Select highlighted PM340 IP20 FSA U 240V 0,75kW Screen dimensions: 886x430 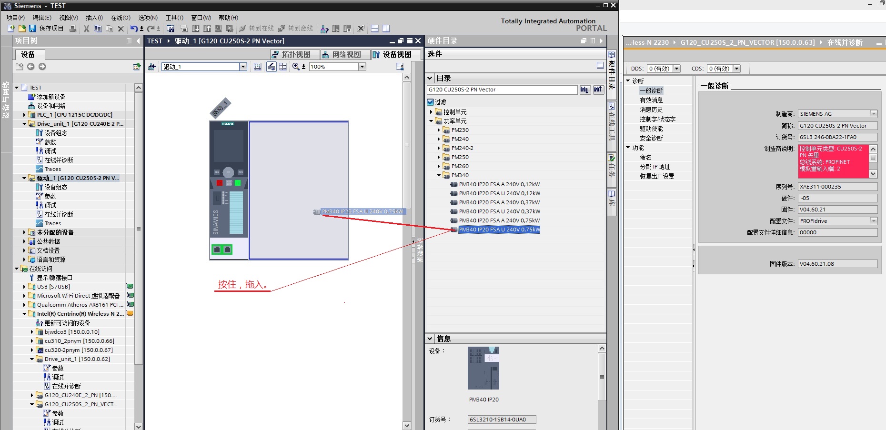(x=499, y=230)
